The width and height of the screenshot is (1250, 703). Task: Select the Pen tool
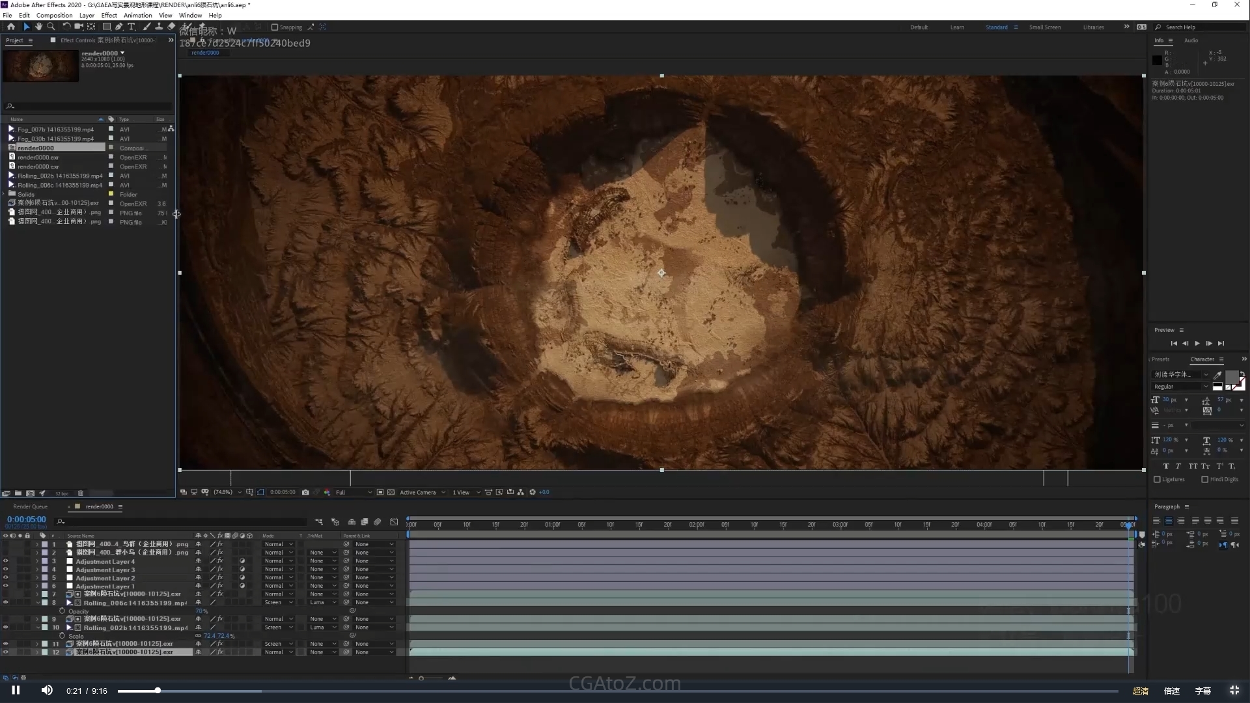[x=118, y=27]
